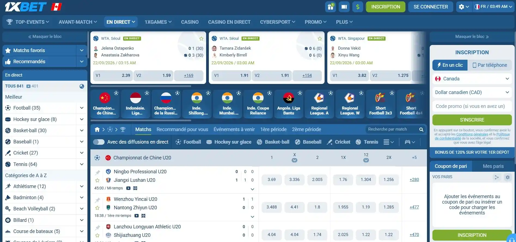Switch to Événements à venir tab
This screenshot has height=242, width=516.
234,129
